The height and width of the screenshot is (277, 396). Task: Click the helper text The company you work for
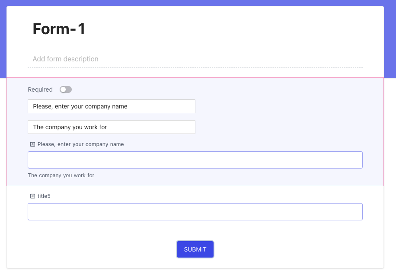[61, 175]
